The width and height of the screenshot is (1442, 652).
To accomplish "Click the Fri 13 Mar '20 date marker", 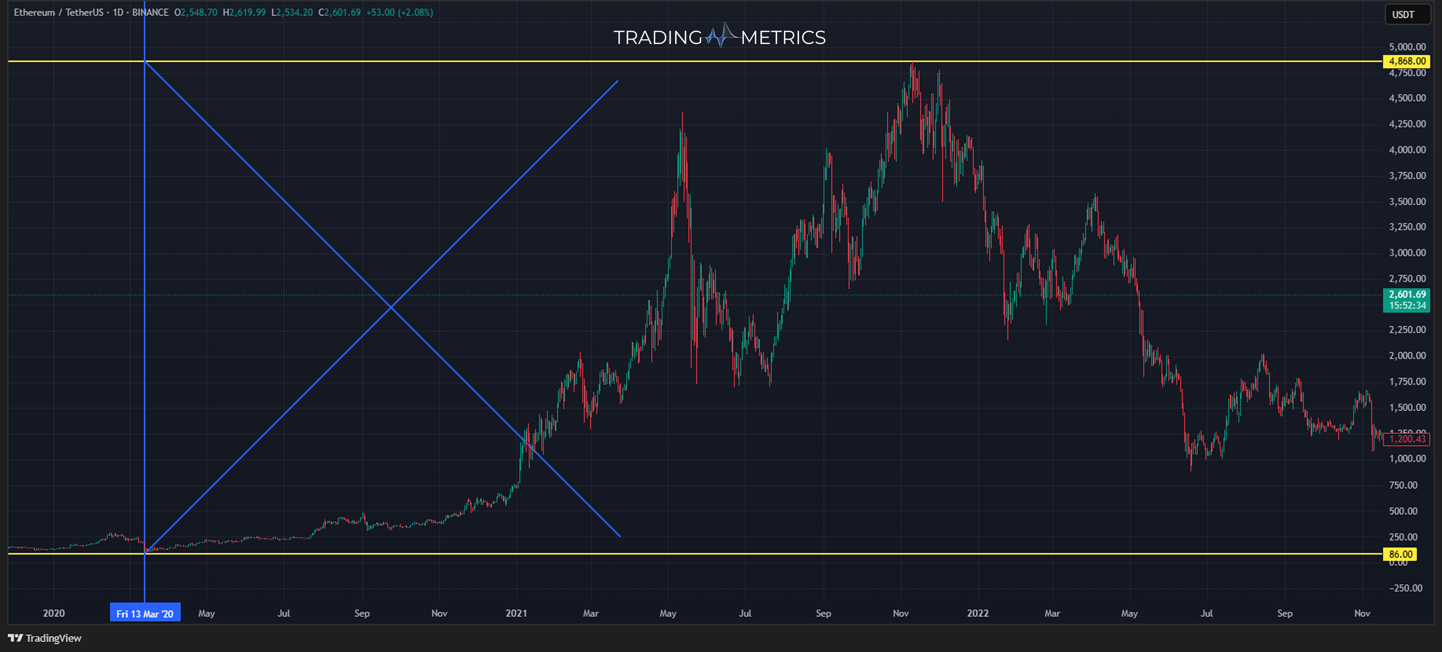I will coord(145,613).
